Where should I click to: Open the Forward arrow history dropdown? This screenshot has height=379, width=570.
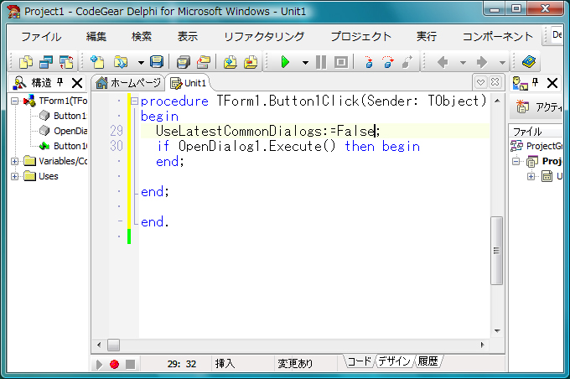coord(502,63)
